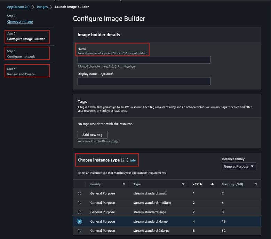The image size is (271, 239).
Task: Choose the stream.standard.large radio option
Action: tap(80, 212)
